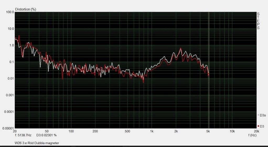Click the 100 tick on frequency axis

point(71,131)
